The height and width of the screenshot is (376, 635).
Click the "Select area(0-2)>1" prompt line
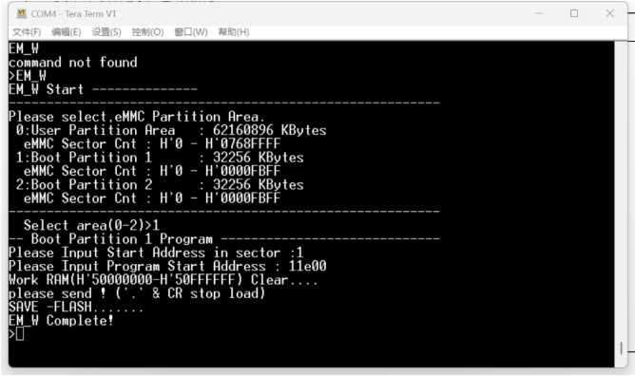click(91, 225)
